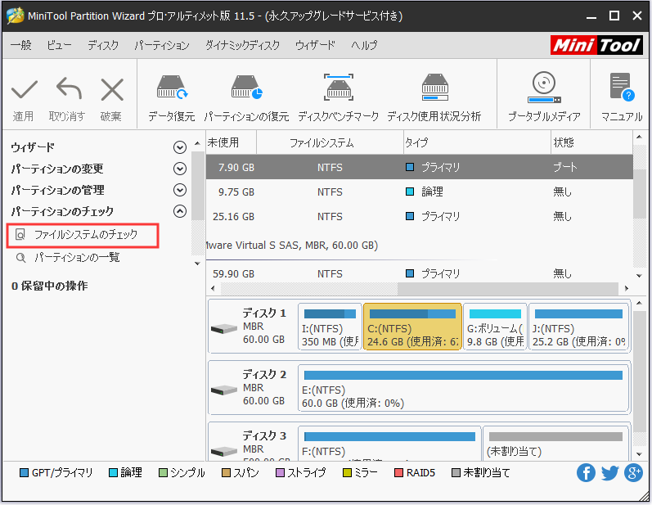Select the C:(NTFS) partition block
The image size is (652, 505).
point(411,326)
